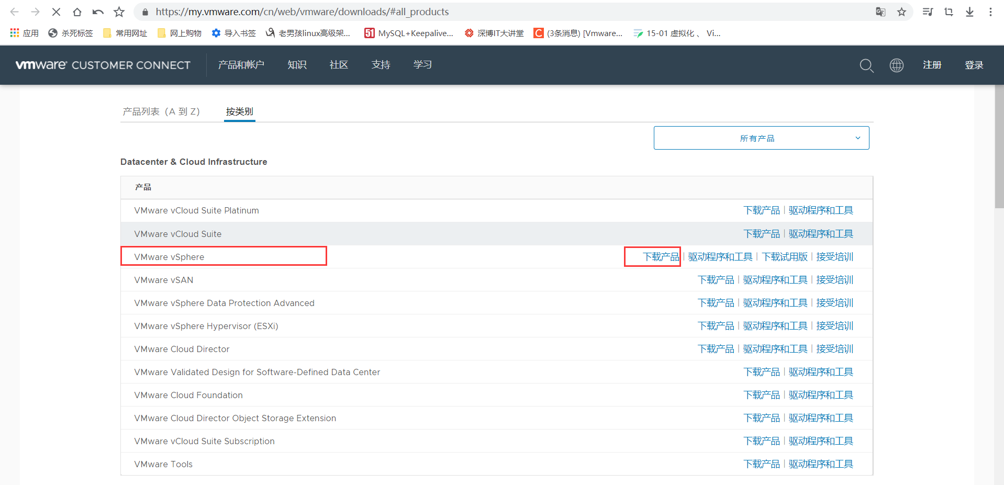Click 下载产品 for VMware Cloud Foundation
Screen dimensions: 1004x485
762,395
